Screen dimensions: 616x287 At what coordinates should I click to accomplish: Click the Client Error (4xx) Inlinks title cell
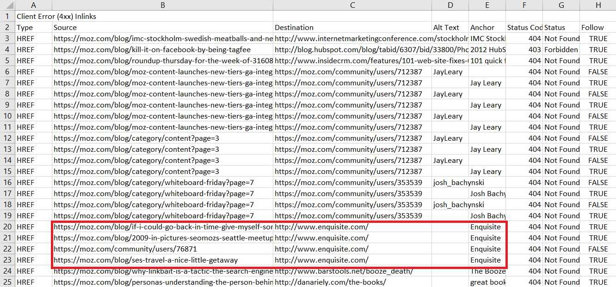(x=55, y=16)
